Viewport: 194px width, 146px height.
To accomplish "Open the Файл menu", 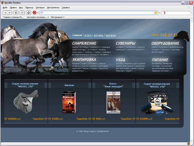I will click(x=5, y=8).
